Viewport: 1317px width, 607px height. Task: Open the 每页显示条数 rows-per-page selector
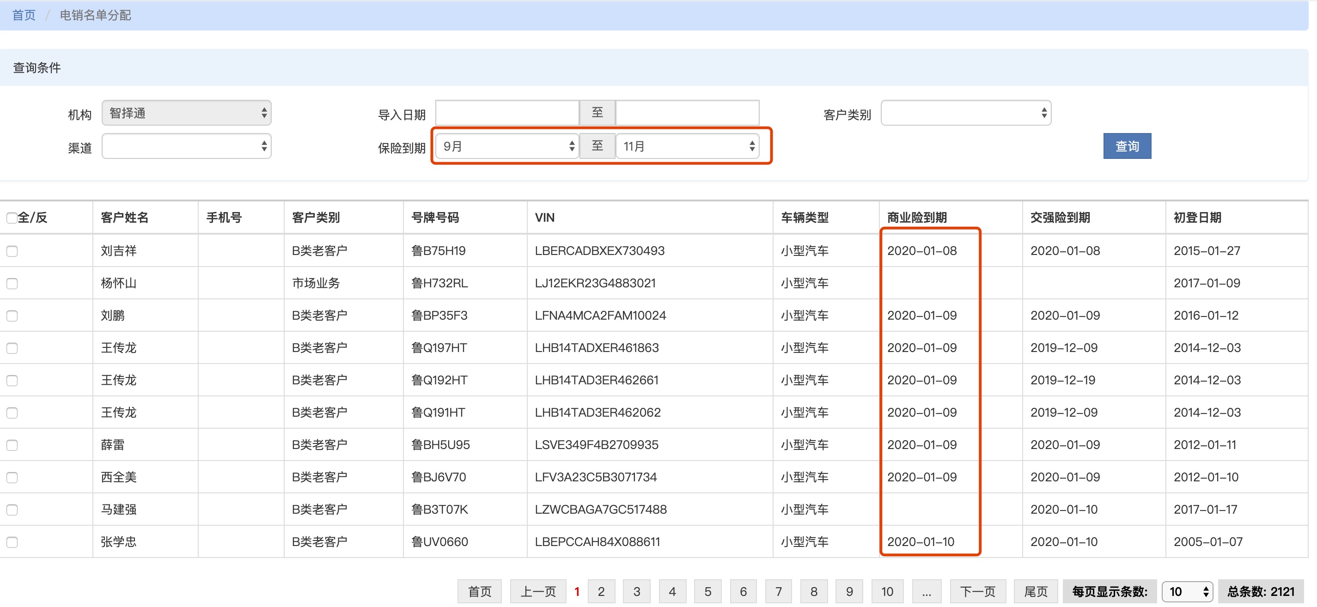coord(1186,592)
